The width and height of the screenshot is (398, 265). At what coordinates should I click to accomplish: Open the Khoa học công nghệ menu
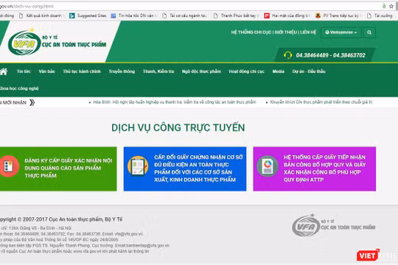(x=19, y=88)
